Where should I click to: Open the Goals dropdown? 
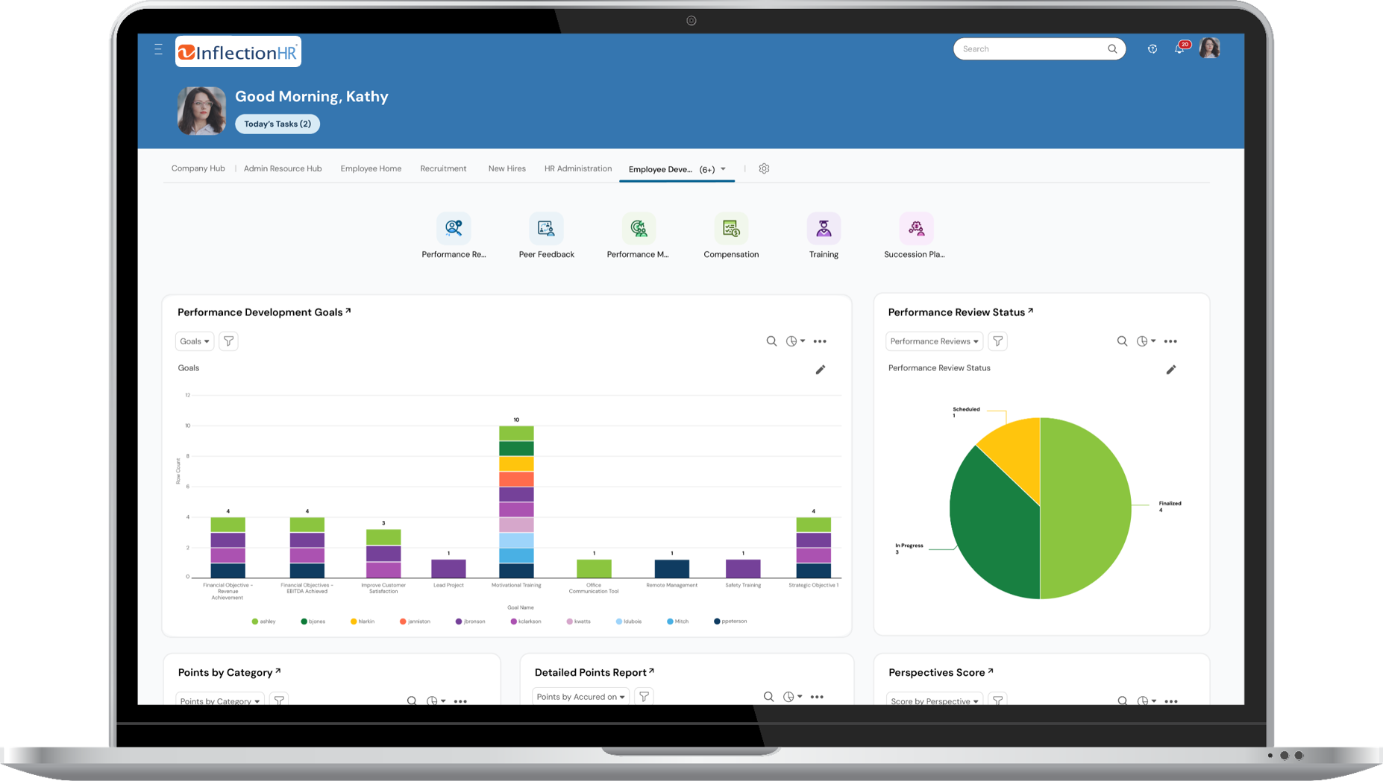(x=195, y=341)
